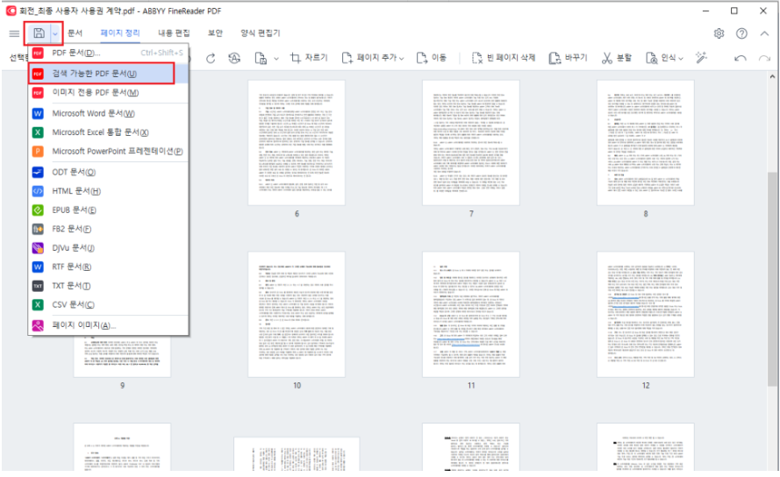Open the hamburger main menu
The height and width of the screenshot is (477, 780).
pyautogui.click(x=14, y=33)
